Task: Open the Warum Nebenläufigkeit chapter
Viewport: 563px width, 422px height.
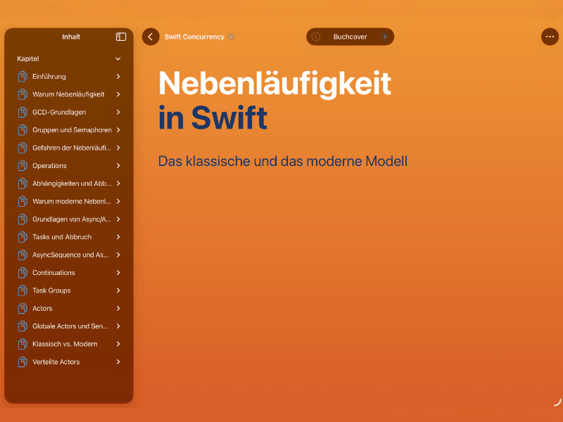Action: click(69, 94)
